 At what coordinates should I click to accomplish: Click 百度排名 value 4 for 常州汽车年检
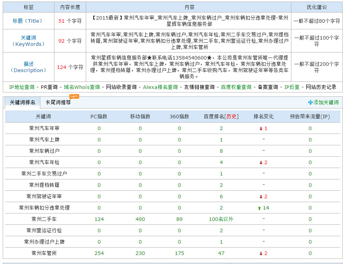(x=221, y=163)
